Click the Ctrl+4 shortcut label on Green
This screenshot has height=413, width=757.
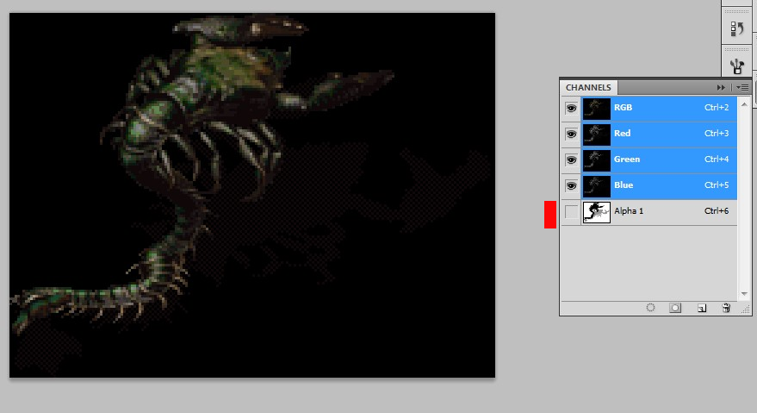pos(717,160)
